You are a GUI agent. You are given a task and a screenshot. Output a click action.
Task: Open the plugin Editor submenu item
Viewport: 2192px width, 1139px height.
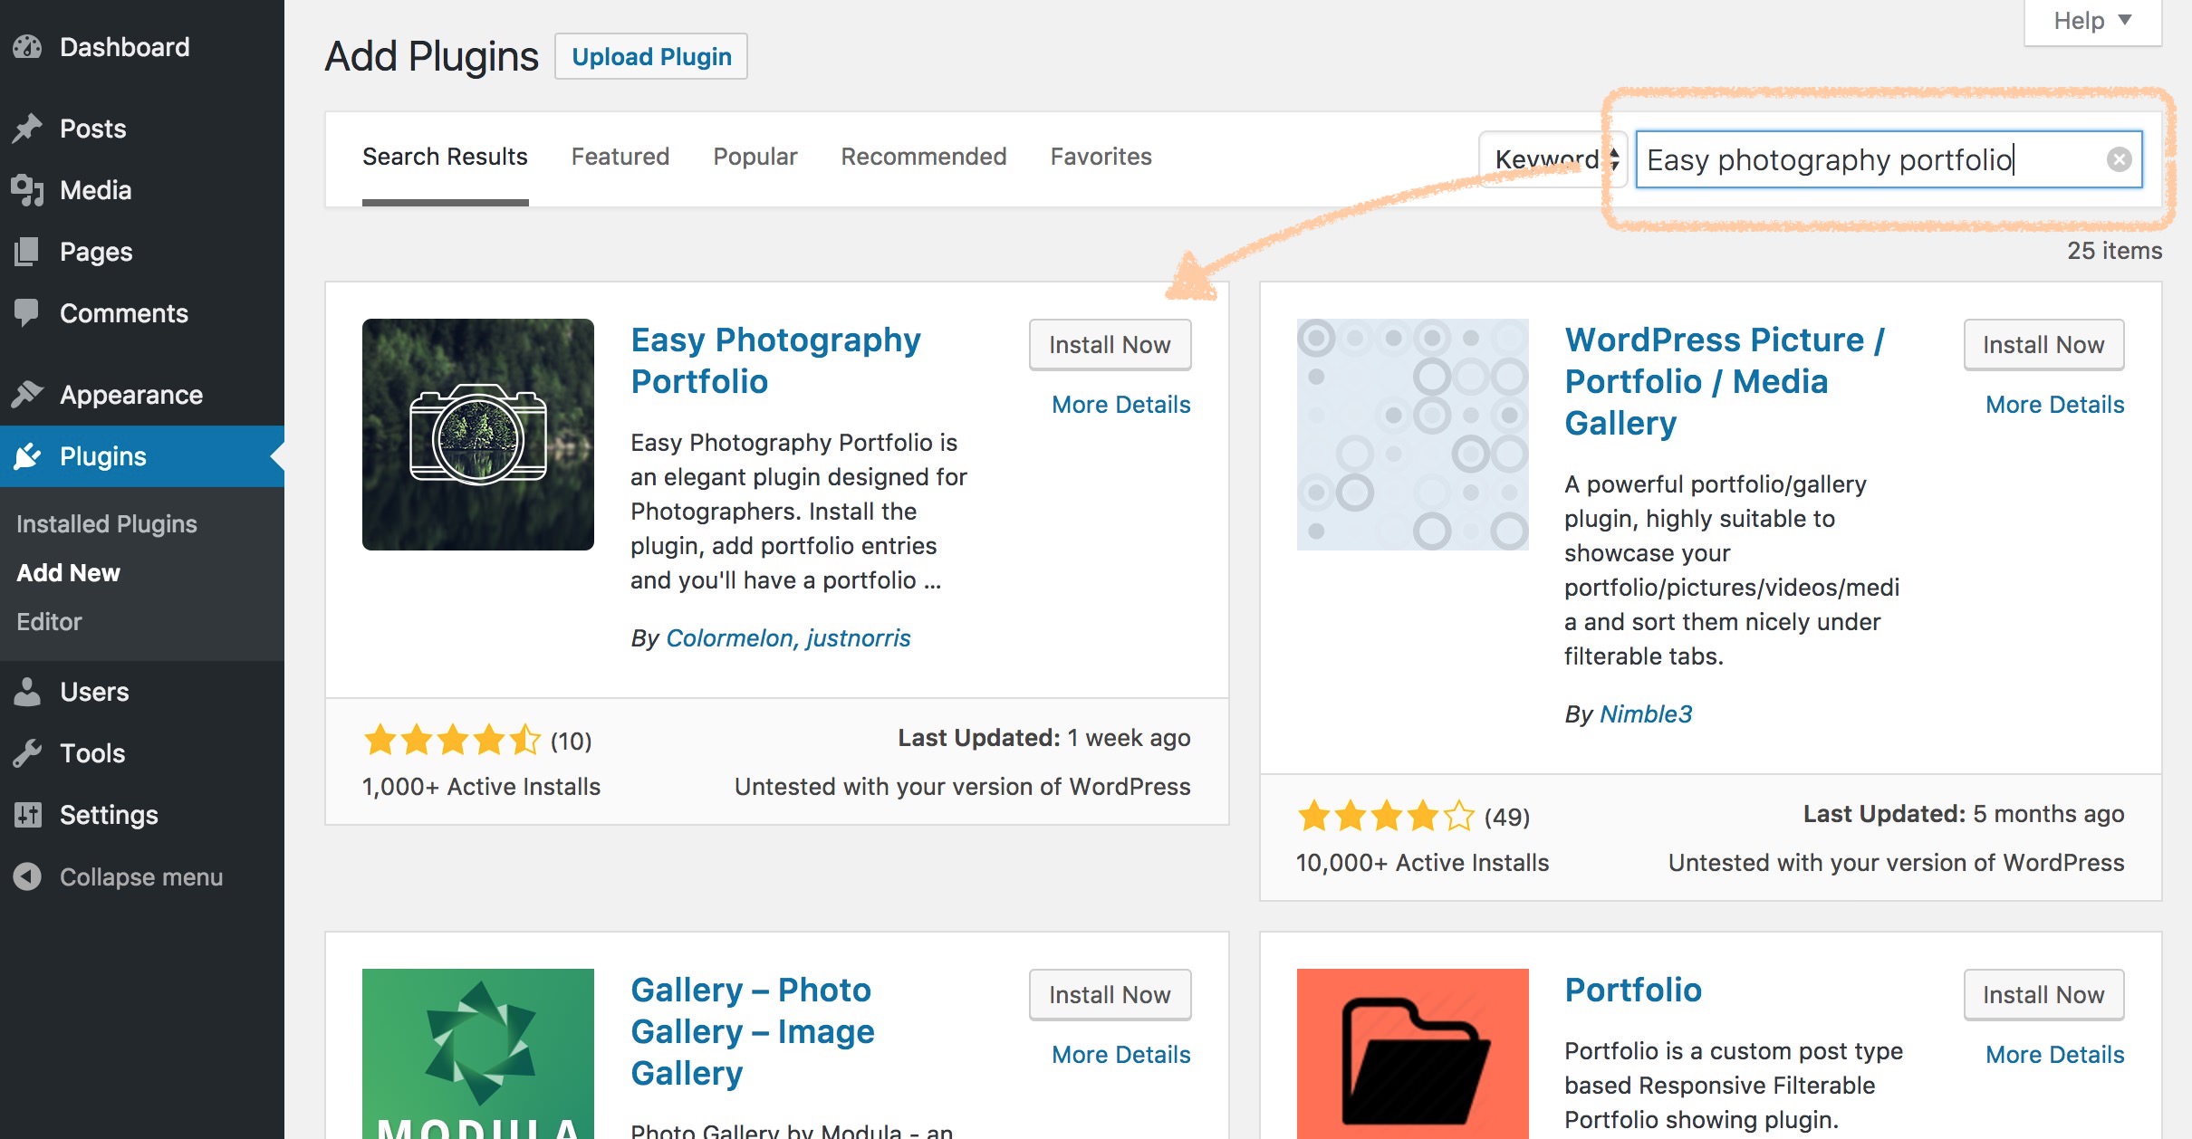(x=49, y=622)
